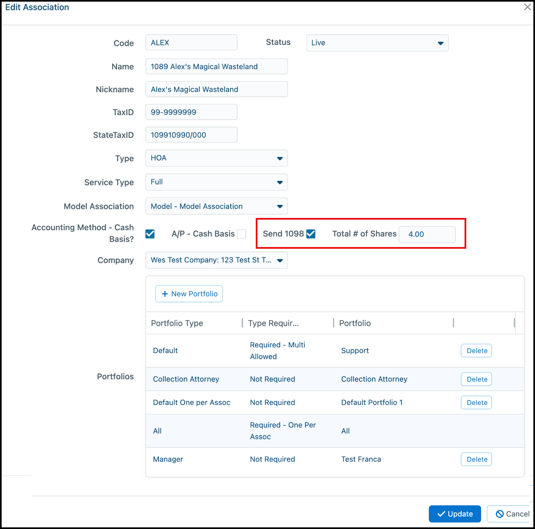Click Required - Multi Allowed cell
The height and width of the screenshot is (529, 535).
click(x=278, y=351)
